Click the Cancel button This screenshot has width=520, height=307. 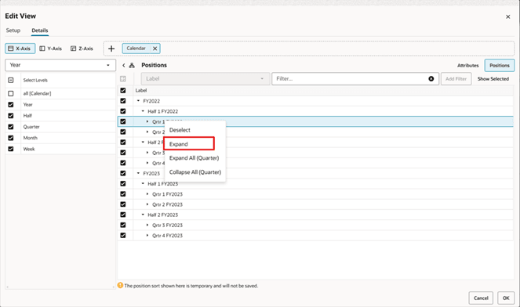coord(481,298)
